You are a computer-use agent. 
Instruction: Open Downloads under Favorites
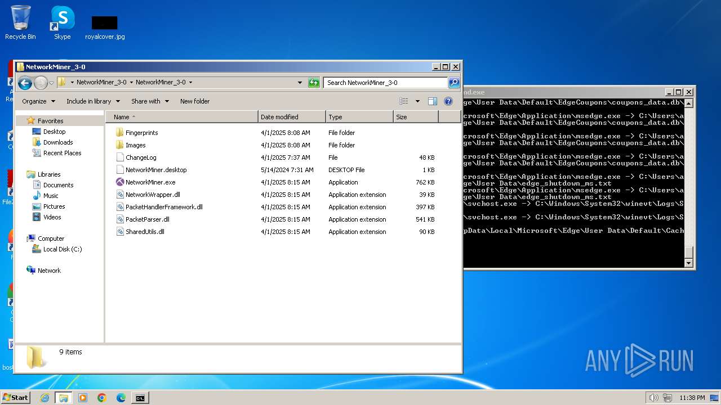coord(58,142)
